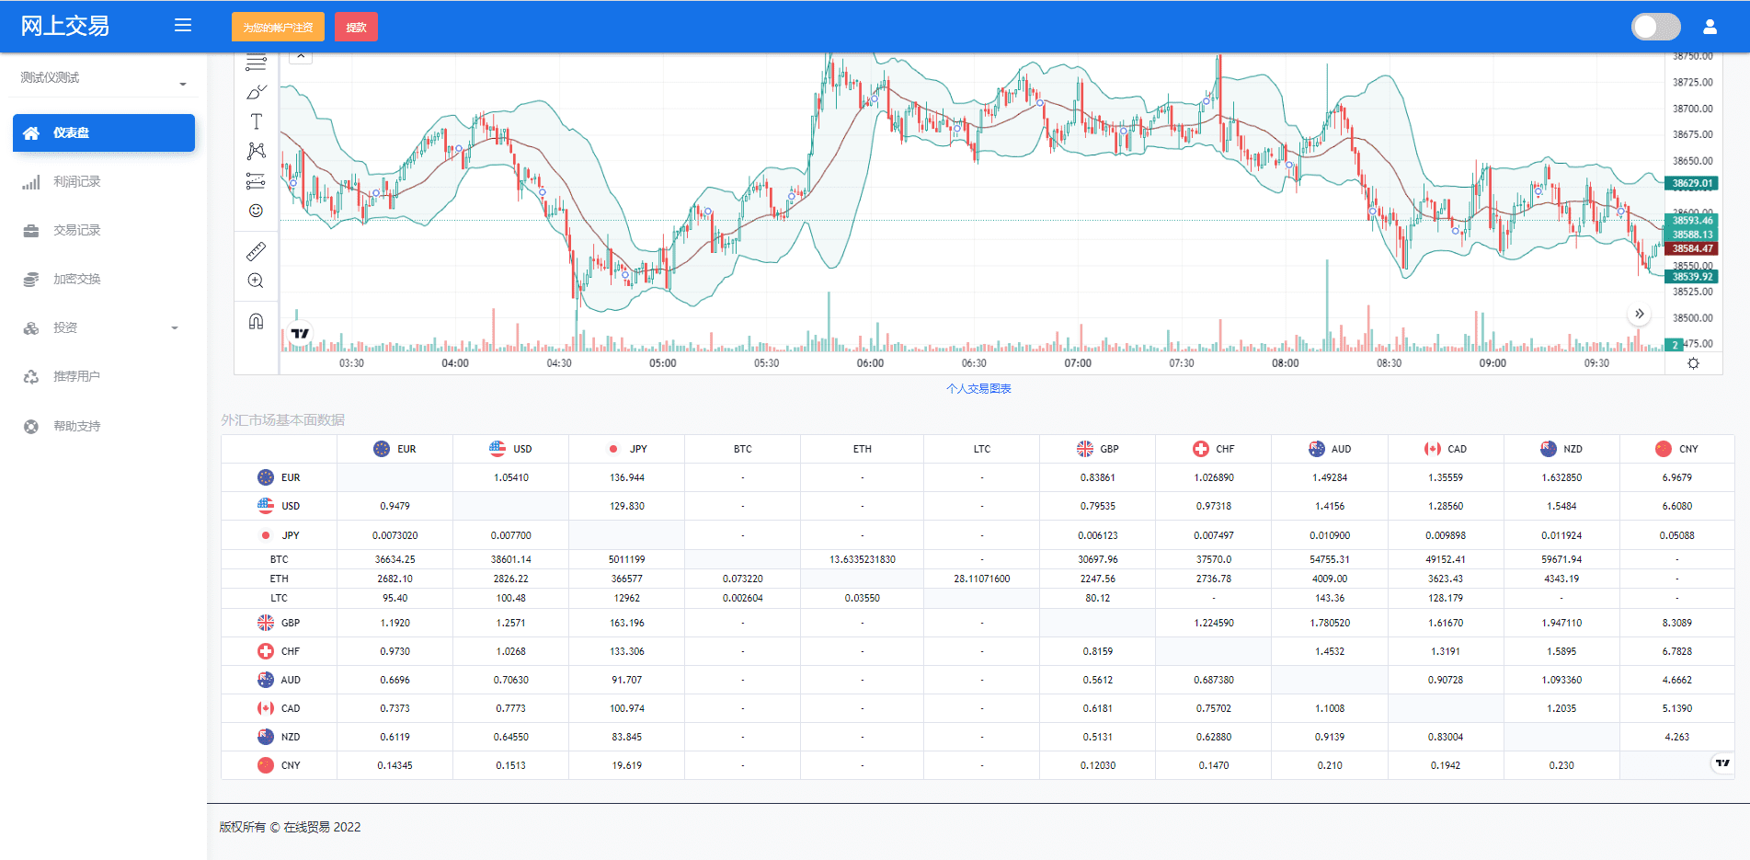This screenshot has width=1750, height=860.
Task: Select the ruler Measure tool
Action: pos(257,251)
